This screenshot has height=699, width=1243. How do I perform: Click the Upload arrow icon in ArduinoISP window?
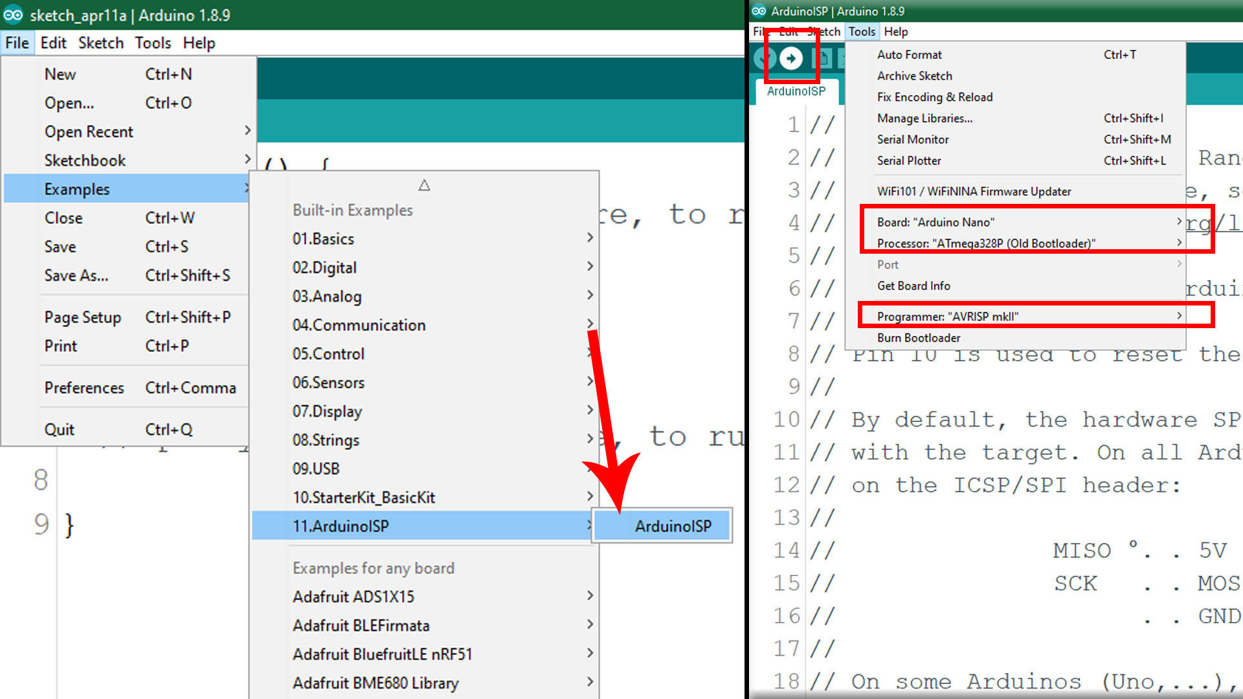coord(790,58)
